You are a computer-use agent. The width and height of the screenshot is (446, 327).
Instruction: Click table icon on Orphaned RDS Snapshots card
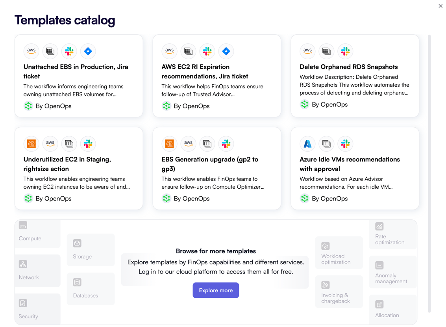pos(326,51)
